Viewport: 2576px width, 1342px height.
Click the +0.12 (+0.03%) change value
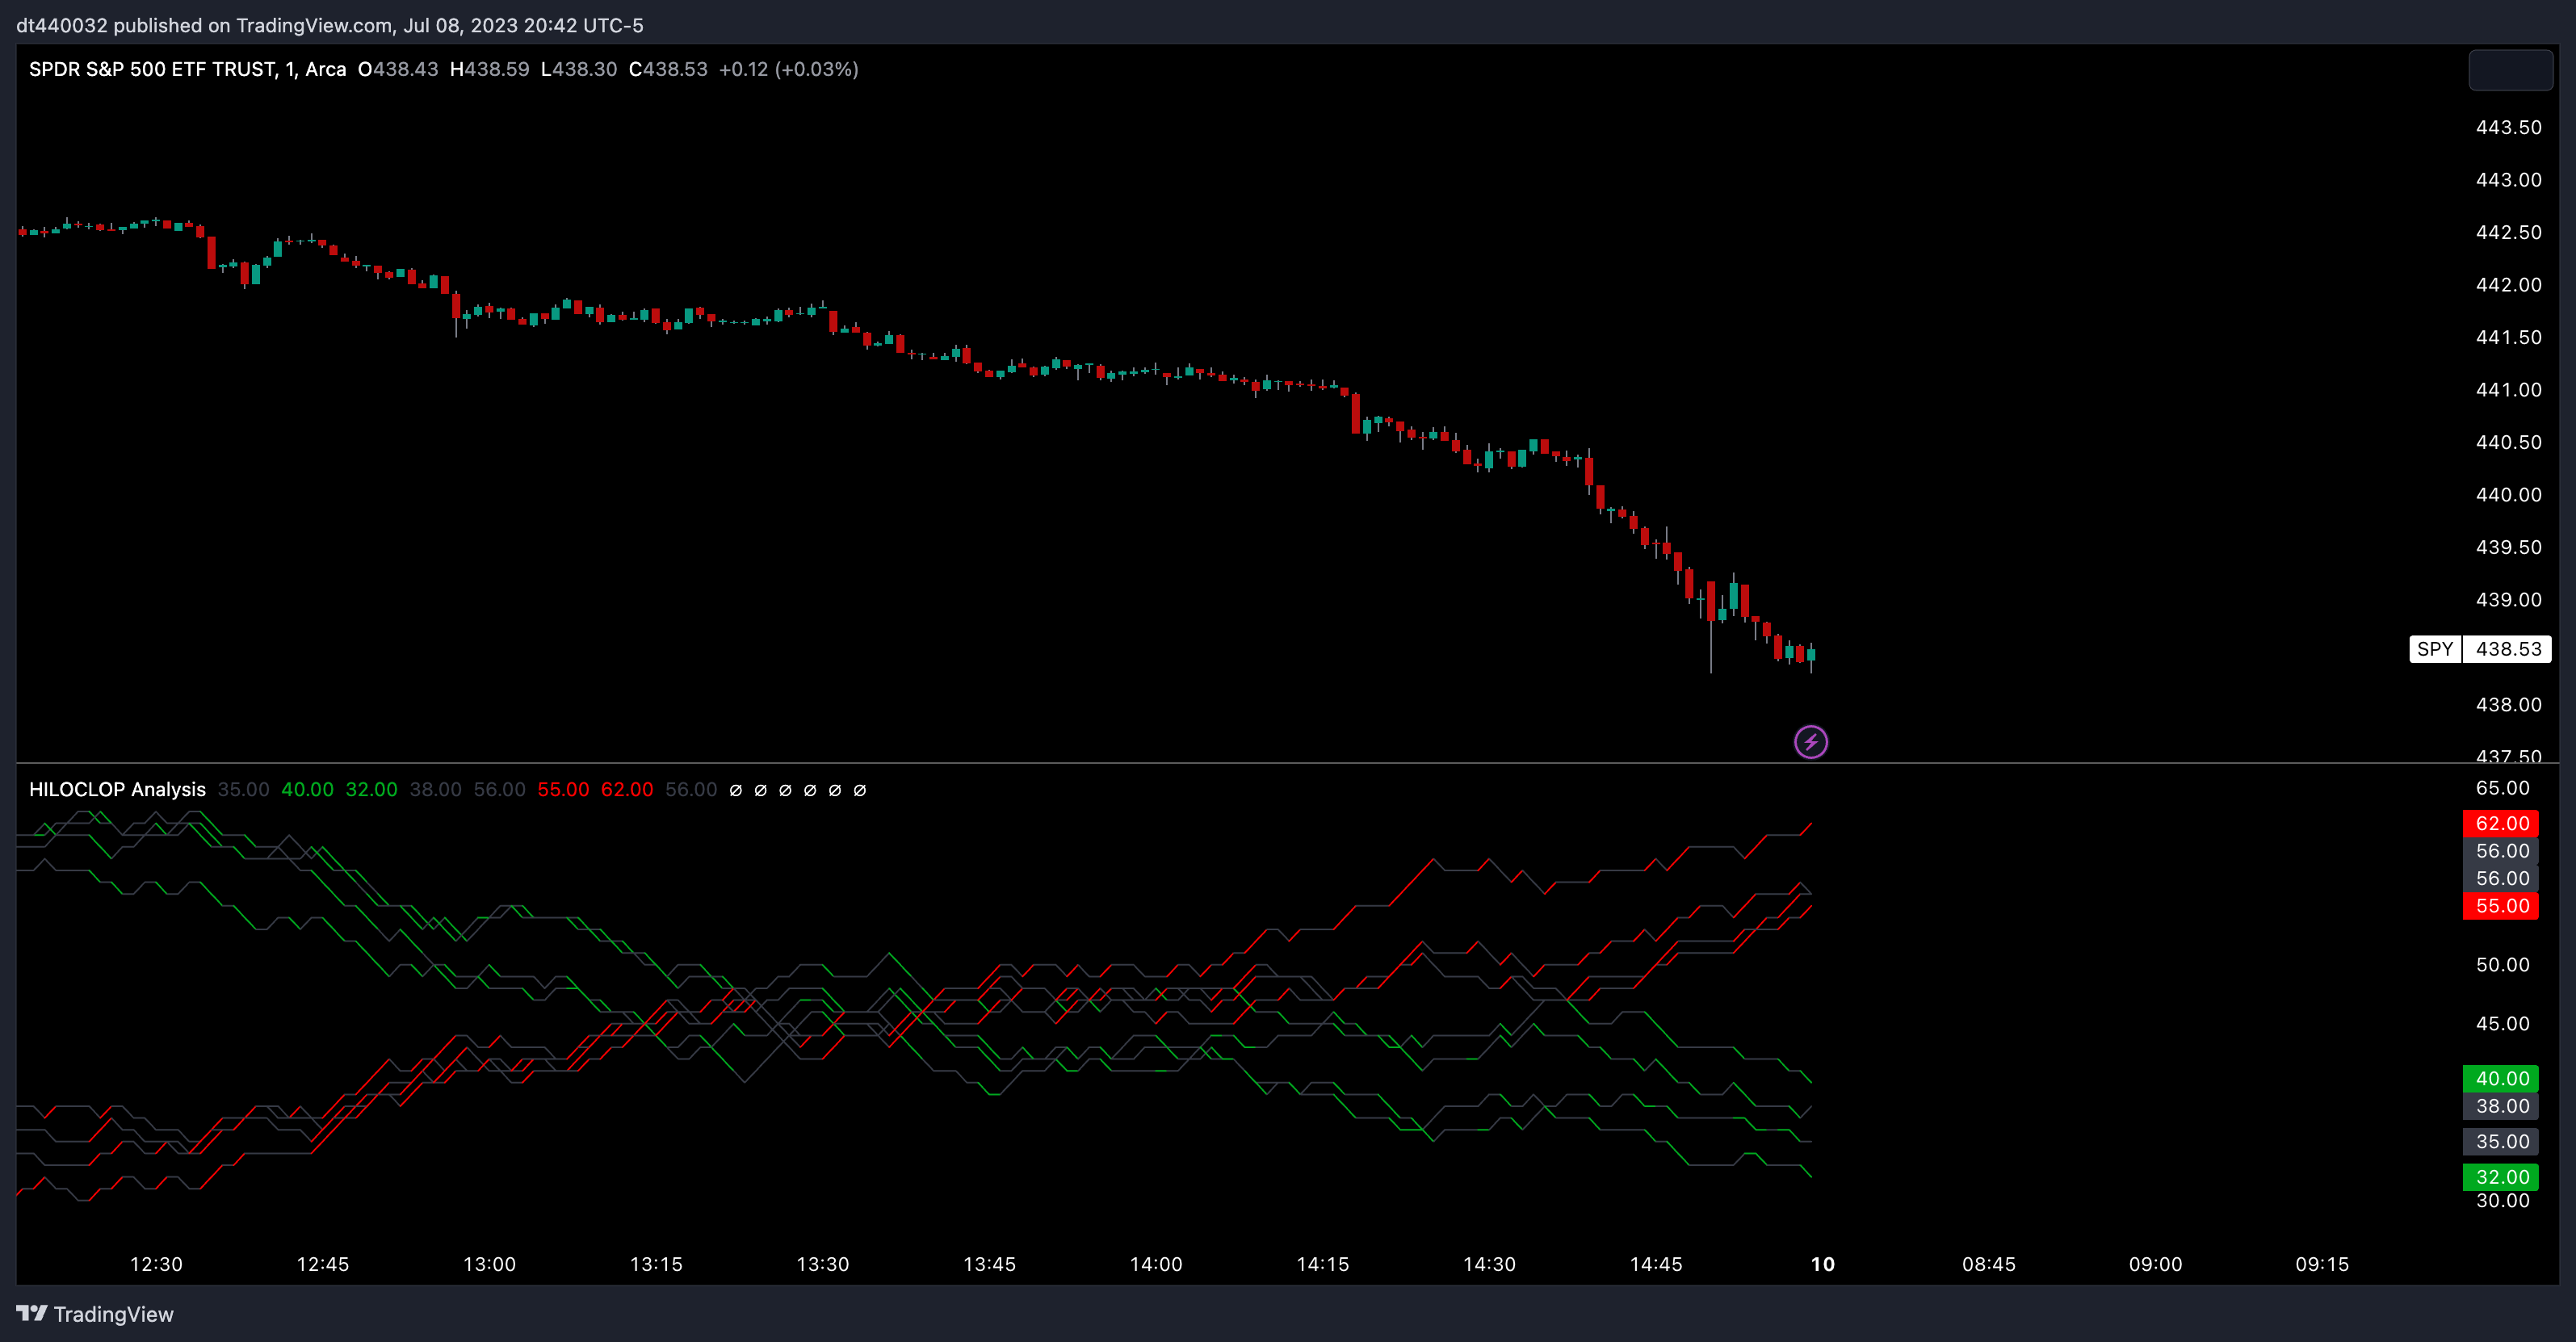(x=788, y=69)
